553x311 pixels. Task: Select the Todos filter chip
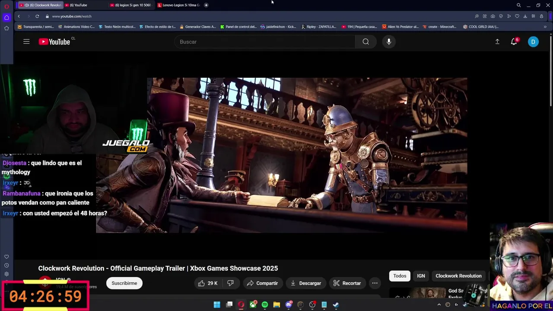(400, 276)
